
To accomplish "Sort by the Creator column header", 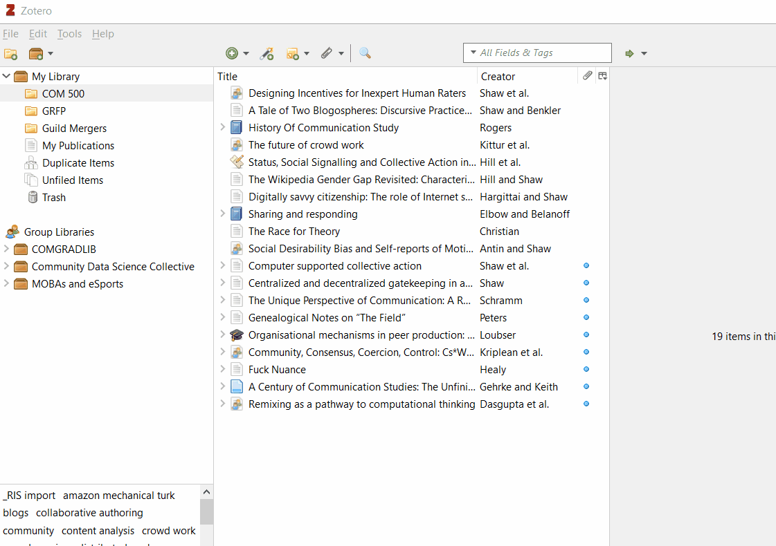I will [527, 76].
